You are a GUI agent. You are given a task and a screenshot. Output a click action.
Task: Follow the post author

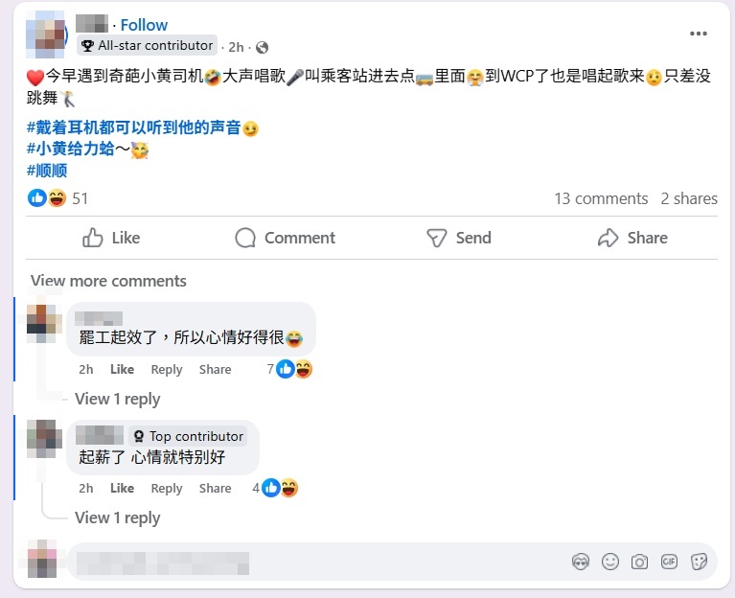point(144,25)
